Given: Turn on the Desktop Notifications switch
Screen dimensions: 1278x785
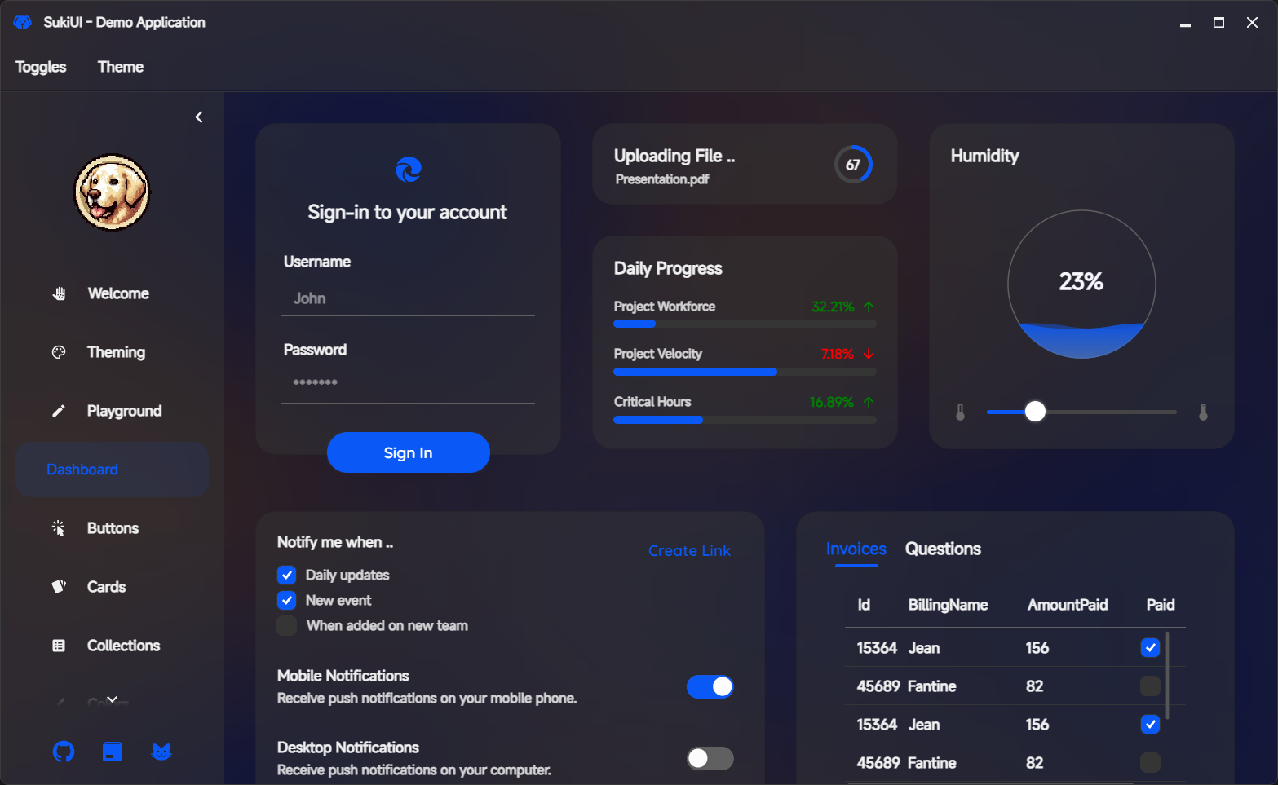Looking at the screenshot, I should tap(710, 759).
